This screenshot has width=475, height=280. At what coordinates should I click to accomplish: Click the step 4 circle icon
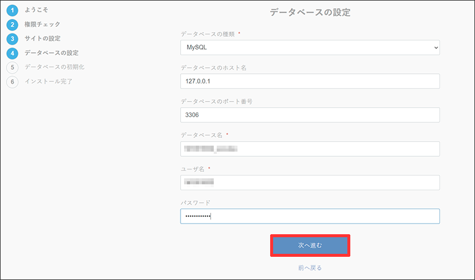point(12,53)
